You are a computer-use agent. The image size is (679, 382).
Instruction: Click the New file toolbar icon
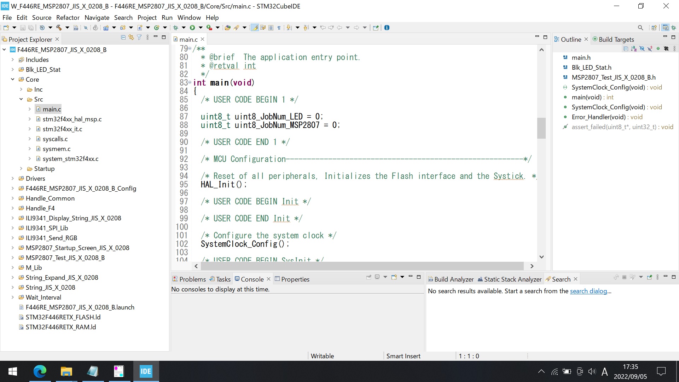[6, 28]
